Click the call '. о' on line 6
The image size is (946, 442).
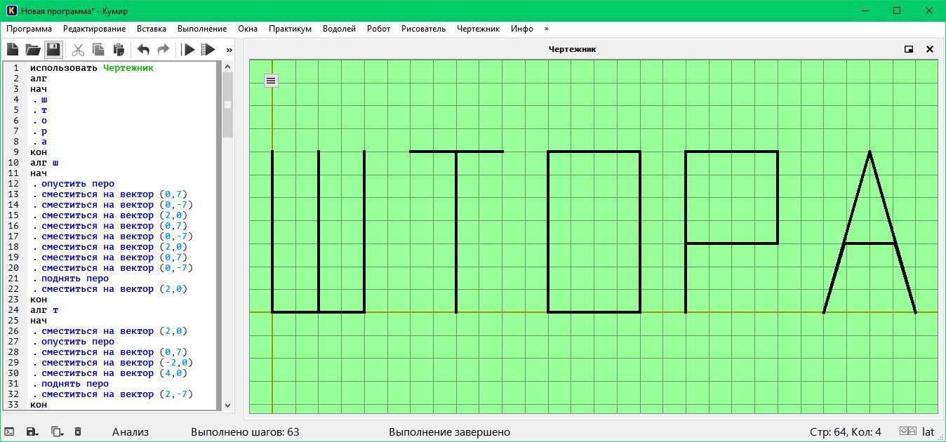click(x=40, y=121)
